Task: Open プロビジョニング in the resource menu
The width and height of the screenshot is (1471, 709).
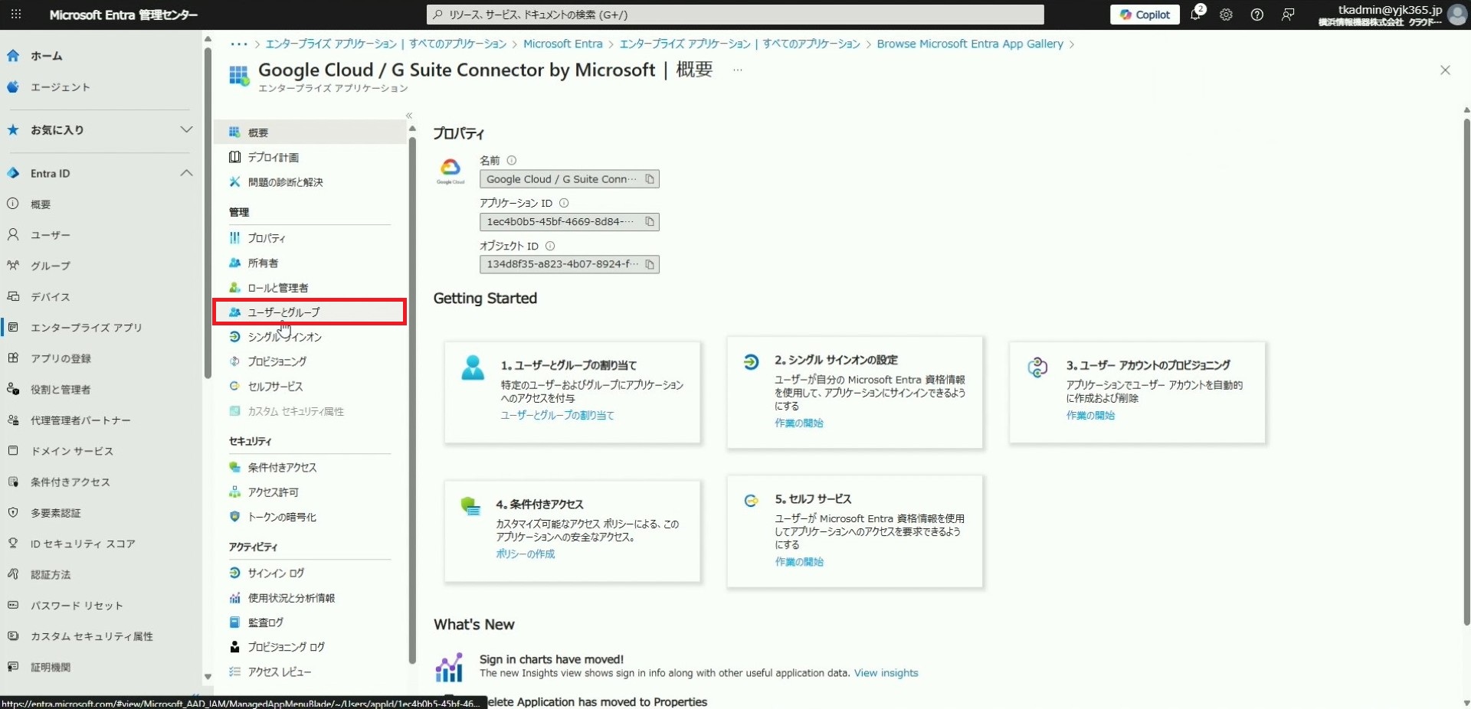Action: (277, 361)
